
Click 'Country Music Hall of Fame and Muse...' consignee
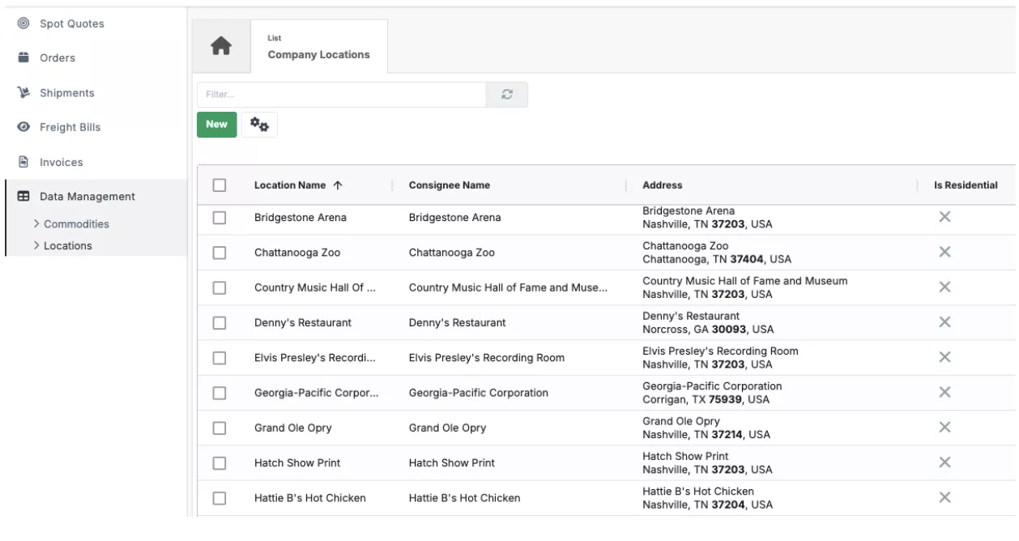[x=509, y=288]
